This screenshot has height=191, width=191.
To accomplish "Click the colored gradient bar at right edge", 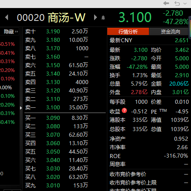I will tap(190, 27).
